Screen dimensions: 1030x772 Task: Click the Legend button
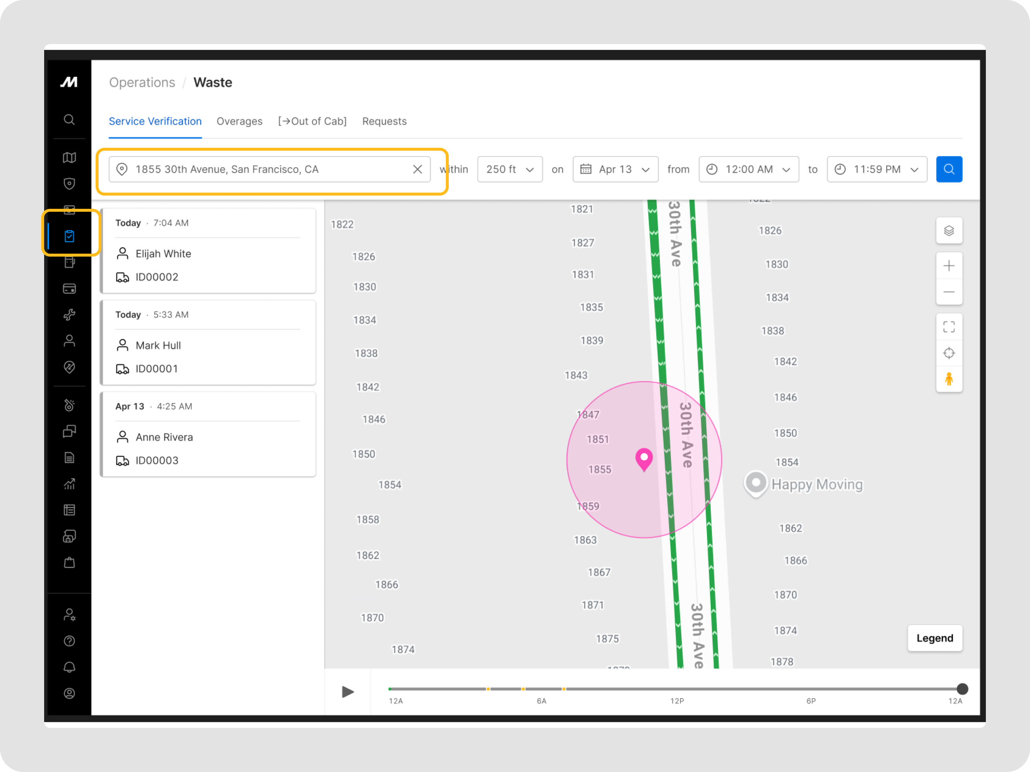coord(934,637)
